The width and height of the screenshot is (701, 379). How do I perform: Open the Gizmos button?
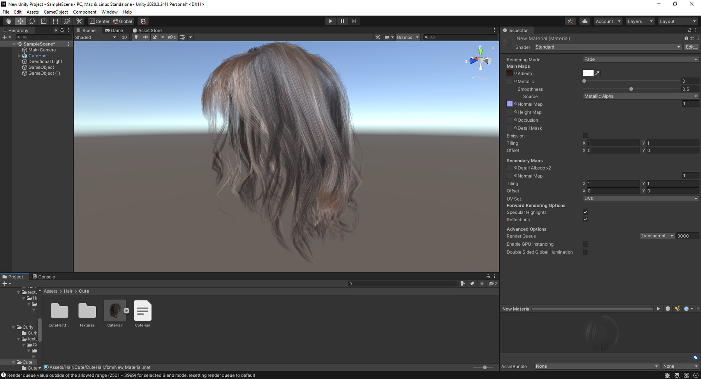[404, 37]
